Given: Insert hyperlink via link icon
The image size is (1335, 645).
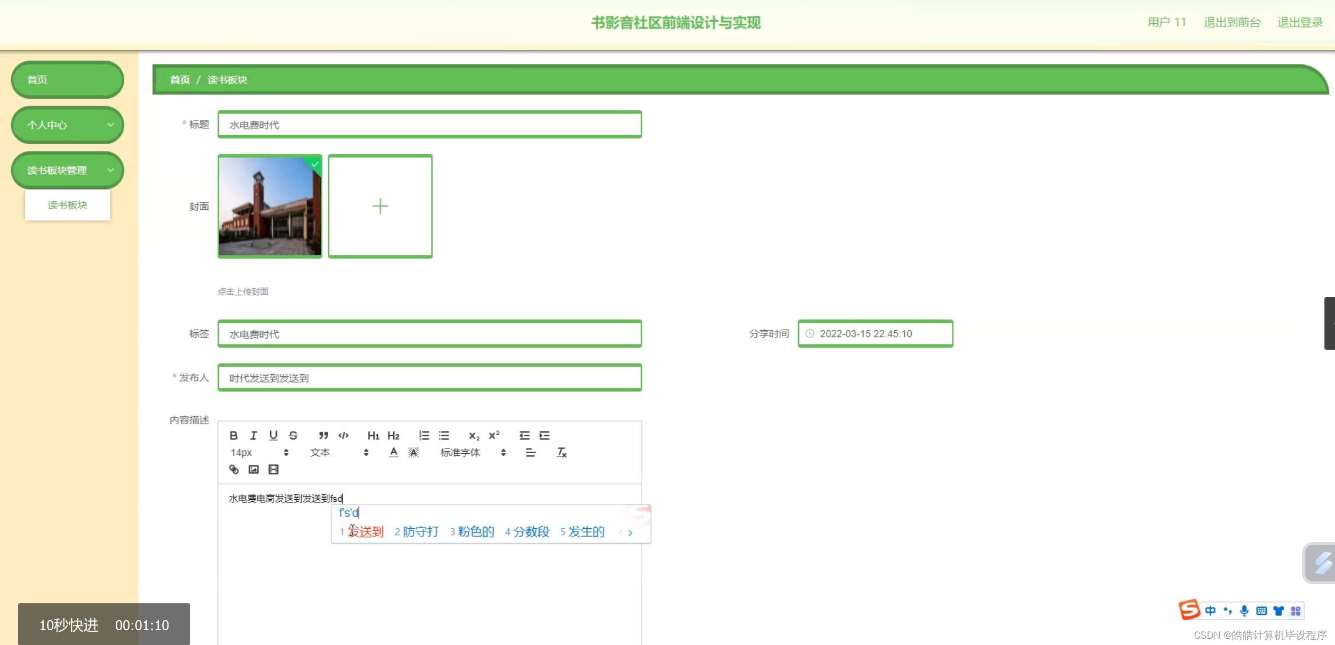Looking at the screenshot, I should click(234, 469).
